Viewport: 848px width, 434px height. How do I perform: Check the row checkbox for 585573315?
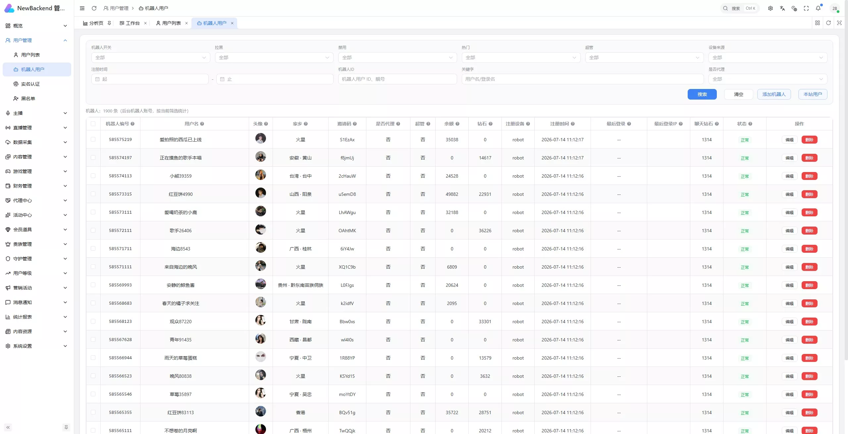[93, 194]
